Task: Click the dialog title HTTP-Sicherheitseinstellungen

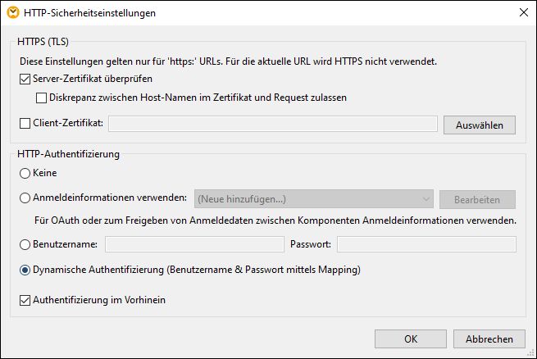Action: 90,13
